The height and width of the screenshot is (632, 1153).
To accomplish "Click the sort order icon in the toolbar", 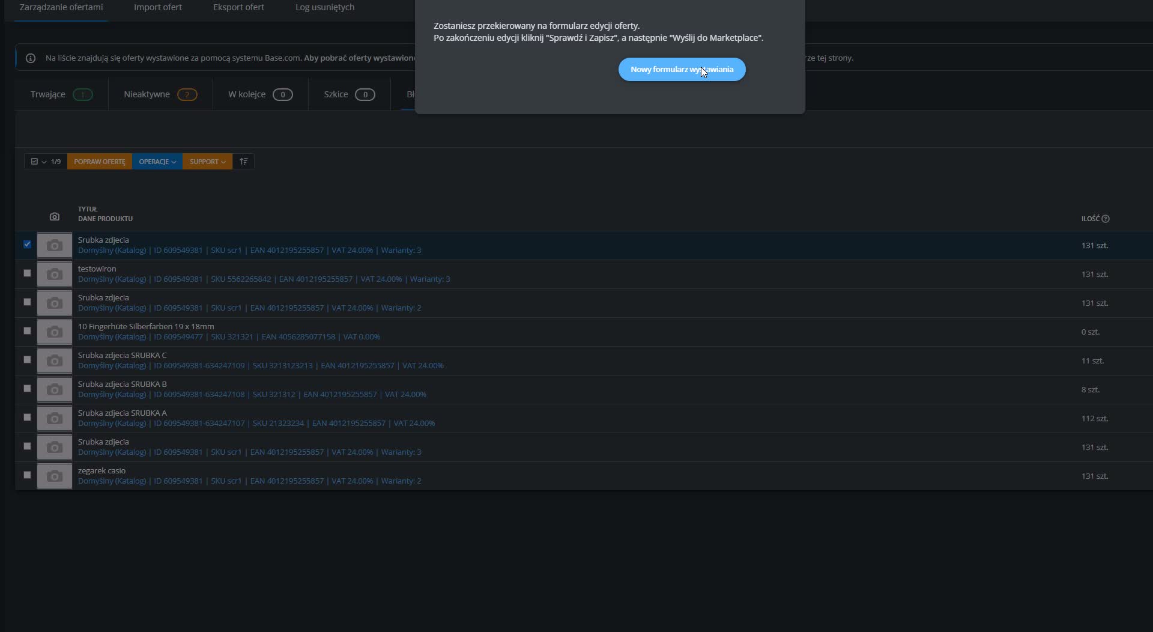I will (243, 162).
